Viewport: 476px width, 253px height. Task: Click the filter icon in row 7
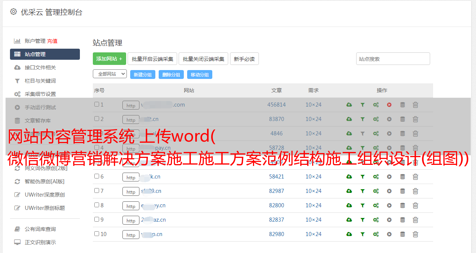coord(362,191)
